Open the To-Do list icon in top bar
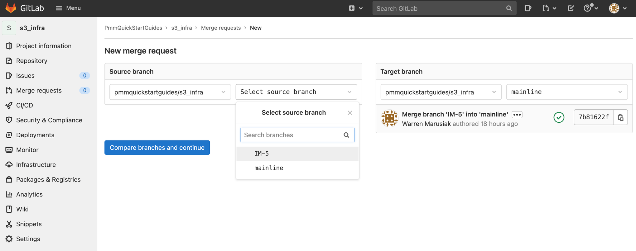Image resolution: width=636 pixels, height=251 pixels. pos(571,8)
